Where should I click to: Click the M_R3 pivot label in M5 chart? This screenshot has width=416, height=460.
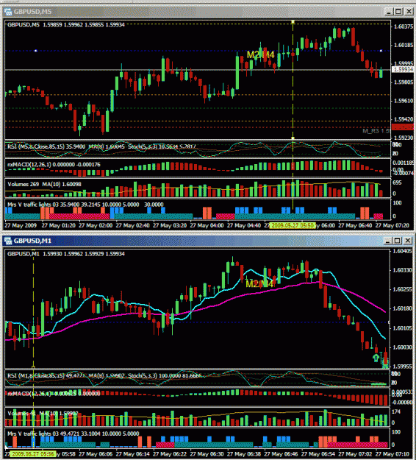(376, 131)
